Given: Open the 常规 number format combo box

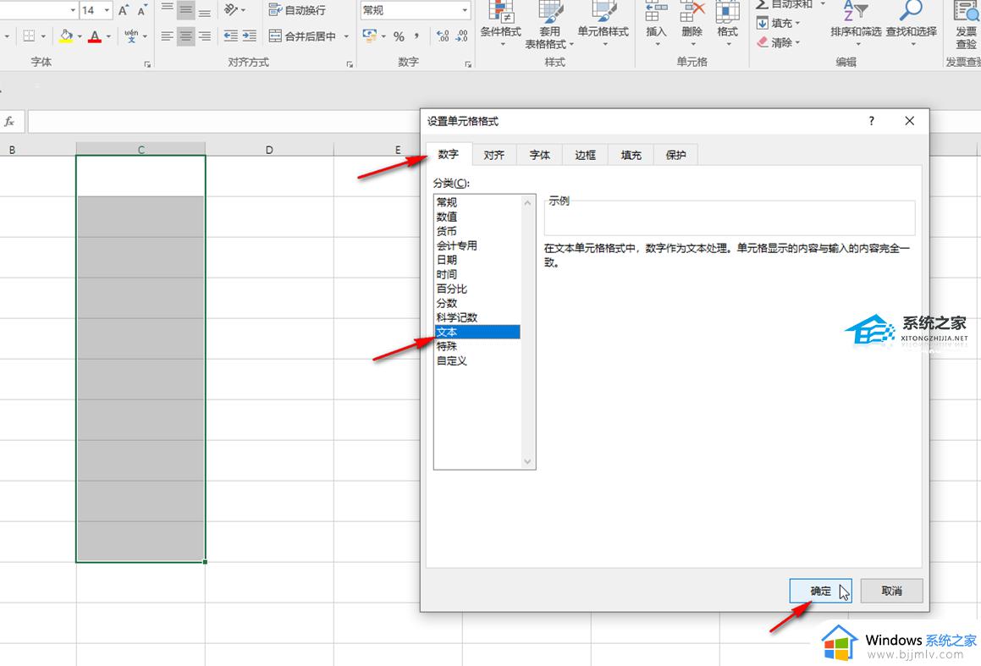Looking at the screenshot, I should tap(415, 10).
